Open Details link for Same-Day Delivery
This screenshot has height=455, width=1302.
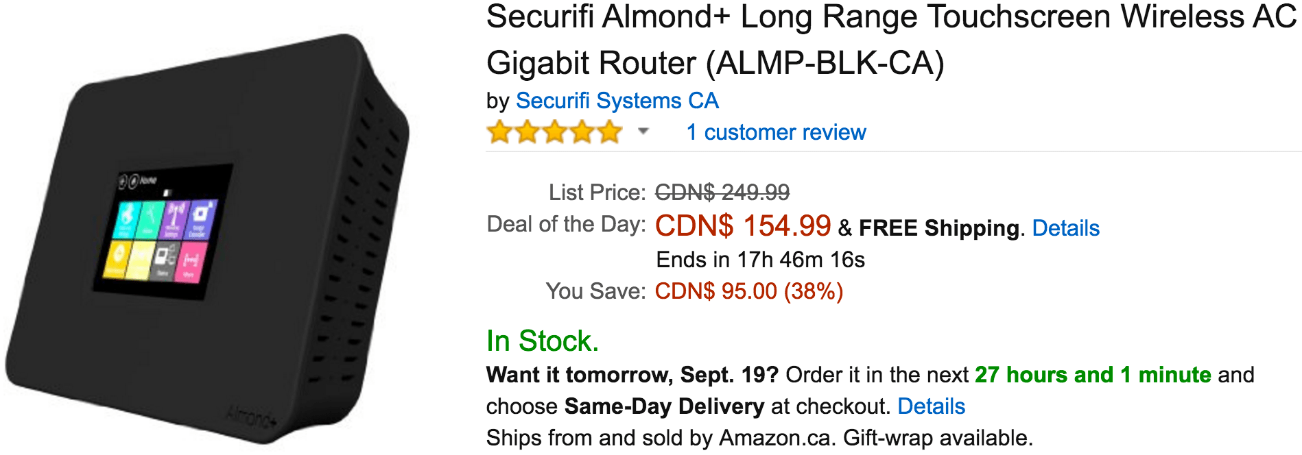(x=931, y=406)
